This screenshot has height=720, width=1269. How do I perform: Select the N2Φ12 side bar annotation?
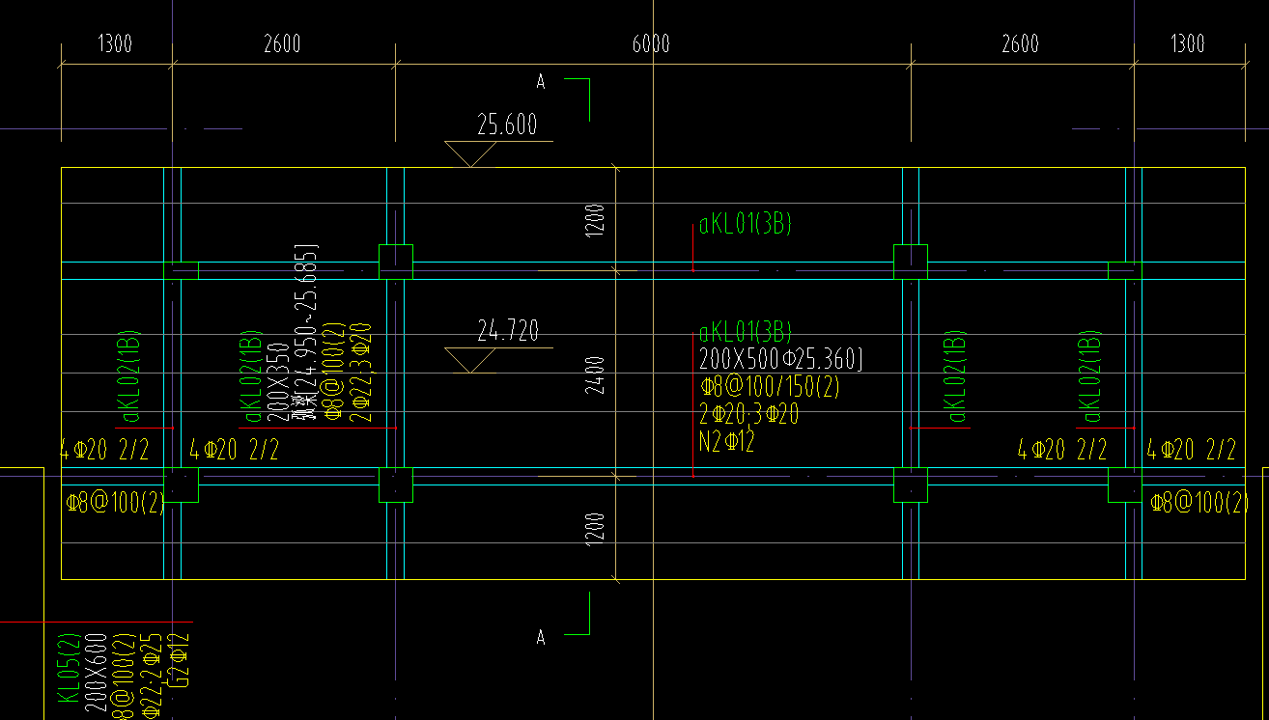click(726, 442)
